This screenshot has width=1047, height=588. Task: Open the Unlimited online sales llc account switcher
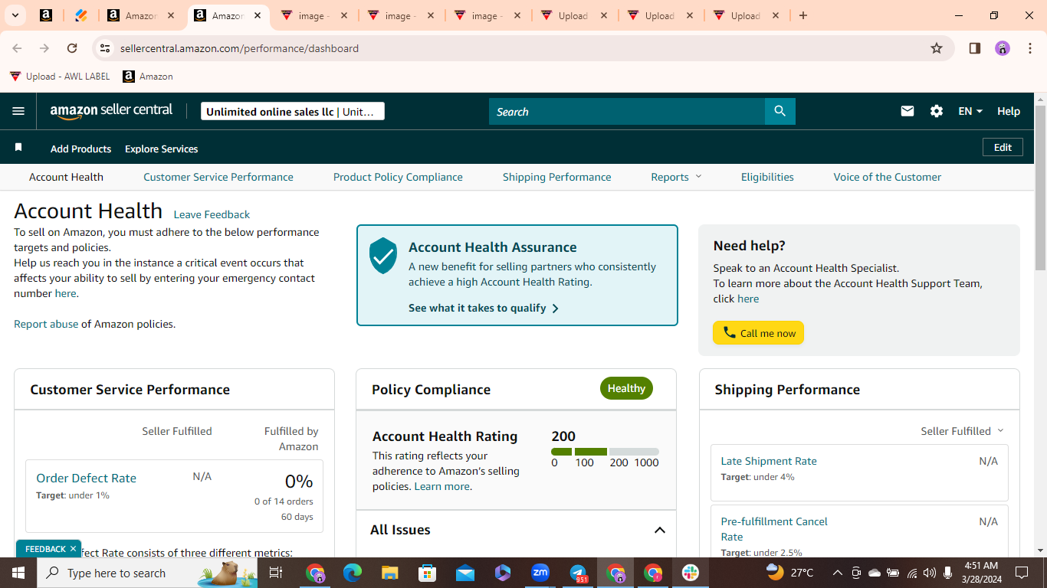click(x=293, y=111)
